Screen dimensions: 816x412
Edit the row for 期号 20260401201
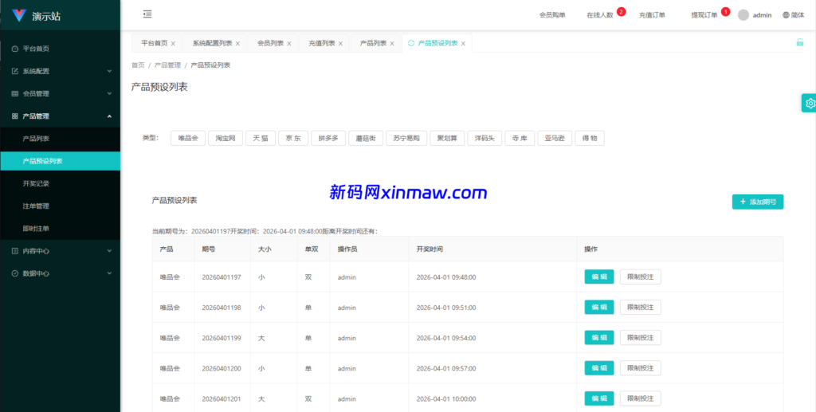tap(599, 398)
